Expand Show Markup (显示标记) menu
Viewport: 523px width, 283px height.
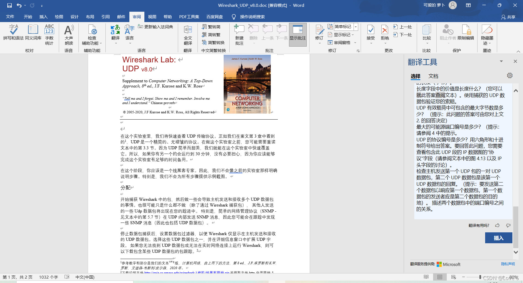pos(341,35)
